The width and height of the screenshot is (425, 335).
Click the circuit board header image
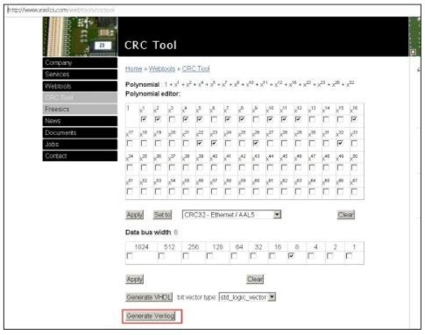tap(81, 37)
